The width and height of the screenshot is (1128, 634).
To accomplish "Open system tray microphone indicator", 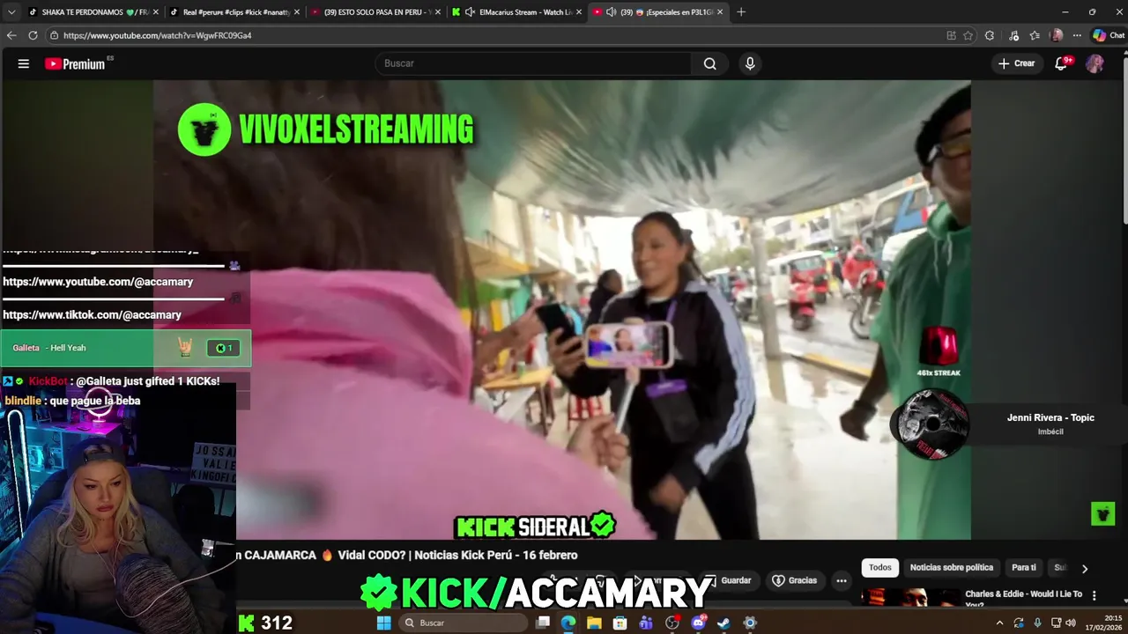I will [1037, 623].
